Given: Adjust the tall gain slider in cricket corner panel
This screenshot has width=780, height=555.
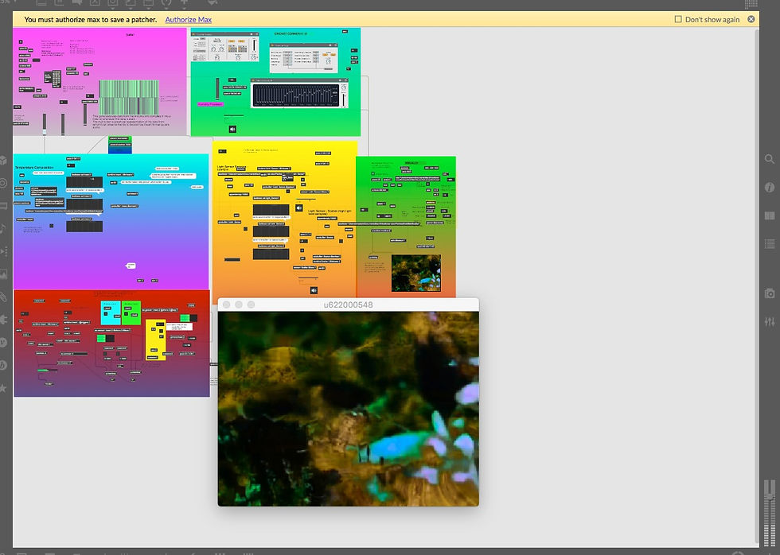Looking at the screenshot, I should coord(217,88).
